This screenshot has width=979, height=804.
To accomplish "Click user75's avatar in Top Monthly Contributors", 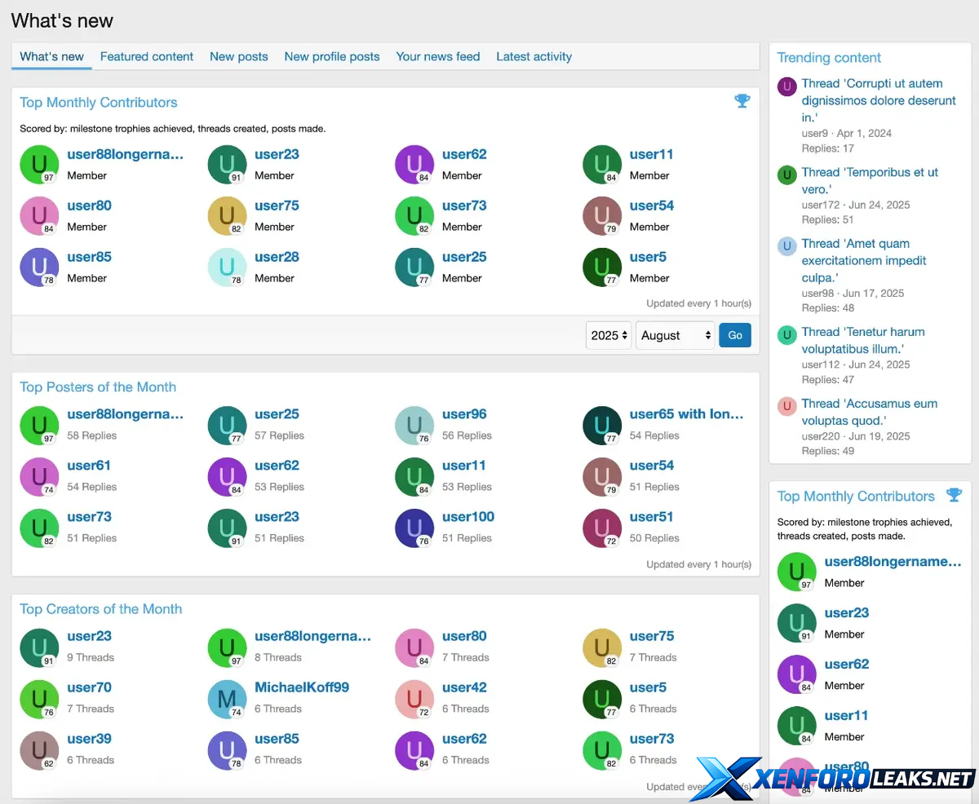I will [227, 215].
